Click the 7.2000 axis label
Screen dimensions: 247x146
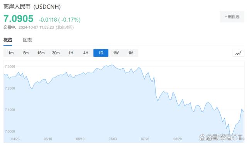pyautogui.click(x=10, y=88)
